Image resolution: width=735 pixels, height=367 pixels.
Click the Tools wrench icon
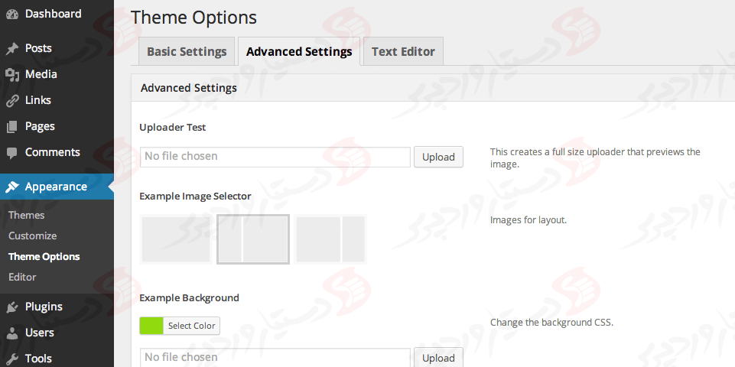pyautogui.click(x=12, y=359)
